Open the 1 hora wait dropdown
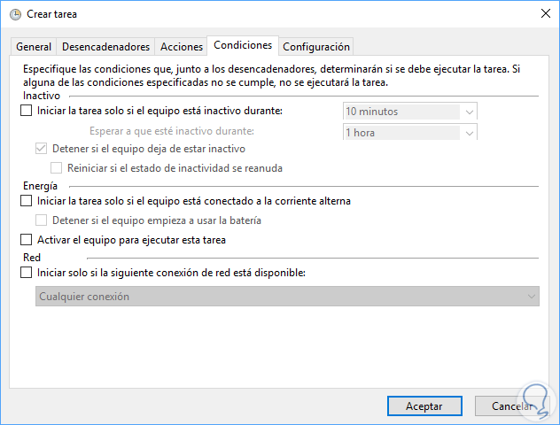 (x=470, y=132)
